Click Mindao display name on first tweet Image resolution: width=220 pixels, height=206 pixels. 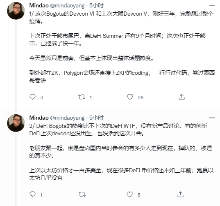click(39, 6)
